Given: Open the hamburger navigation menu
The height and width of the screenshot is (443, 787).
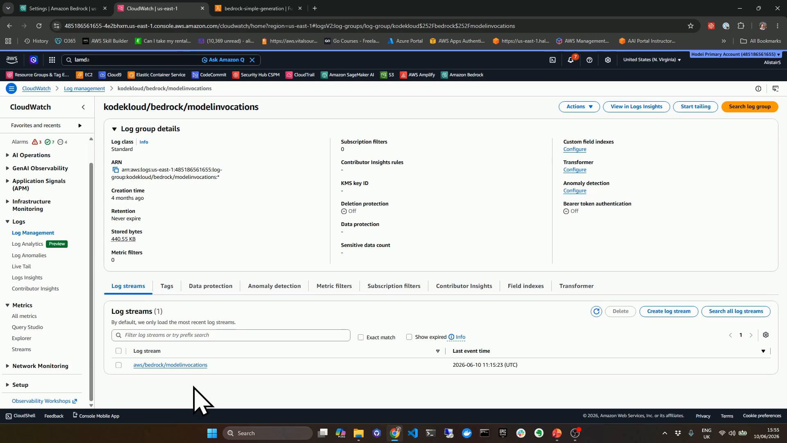Looking at the screenshot, I should point(11,89).
